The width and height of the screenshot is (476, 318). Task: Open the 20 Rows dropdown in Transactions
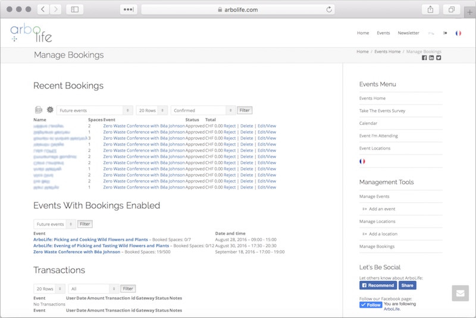[49, 289]
